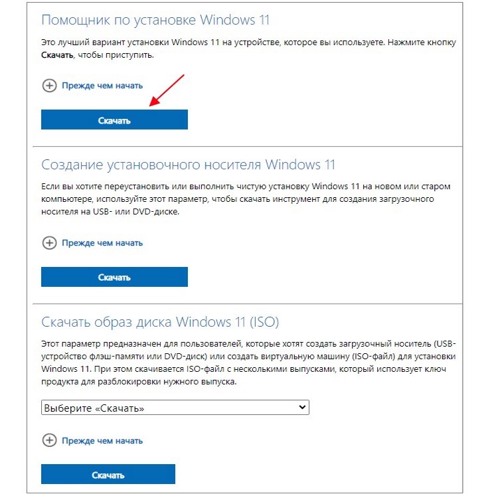This screenshot has width=498, height=496.
Task: Open the "Выберите «Скачать»" dropdown list
Action: [175, 408]
